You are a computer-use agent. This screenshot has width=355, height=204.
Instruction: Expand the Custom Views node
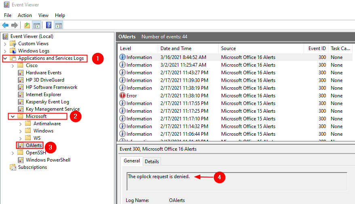pos(5,44)
